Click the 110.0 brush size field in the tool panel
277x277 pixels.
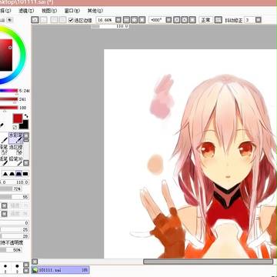(x=22, y=182)
